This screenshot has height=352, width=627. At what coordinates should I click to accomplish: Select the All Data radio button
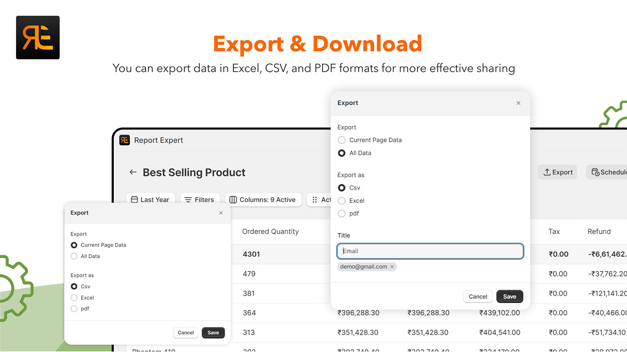point(342,153)
